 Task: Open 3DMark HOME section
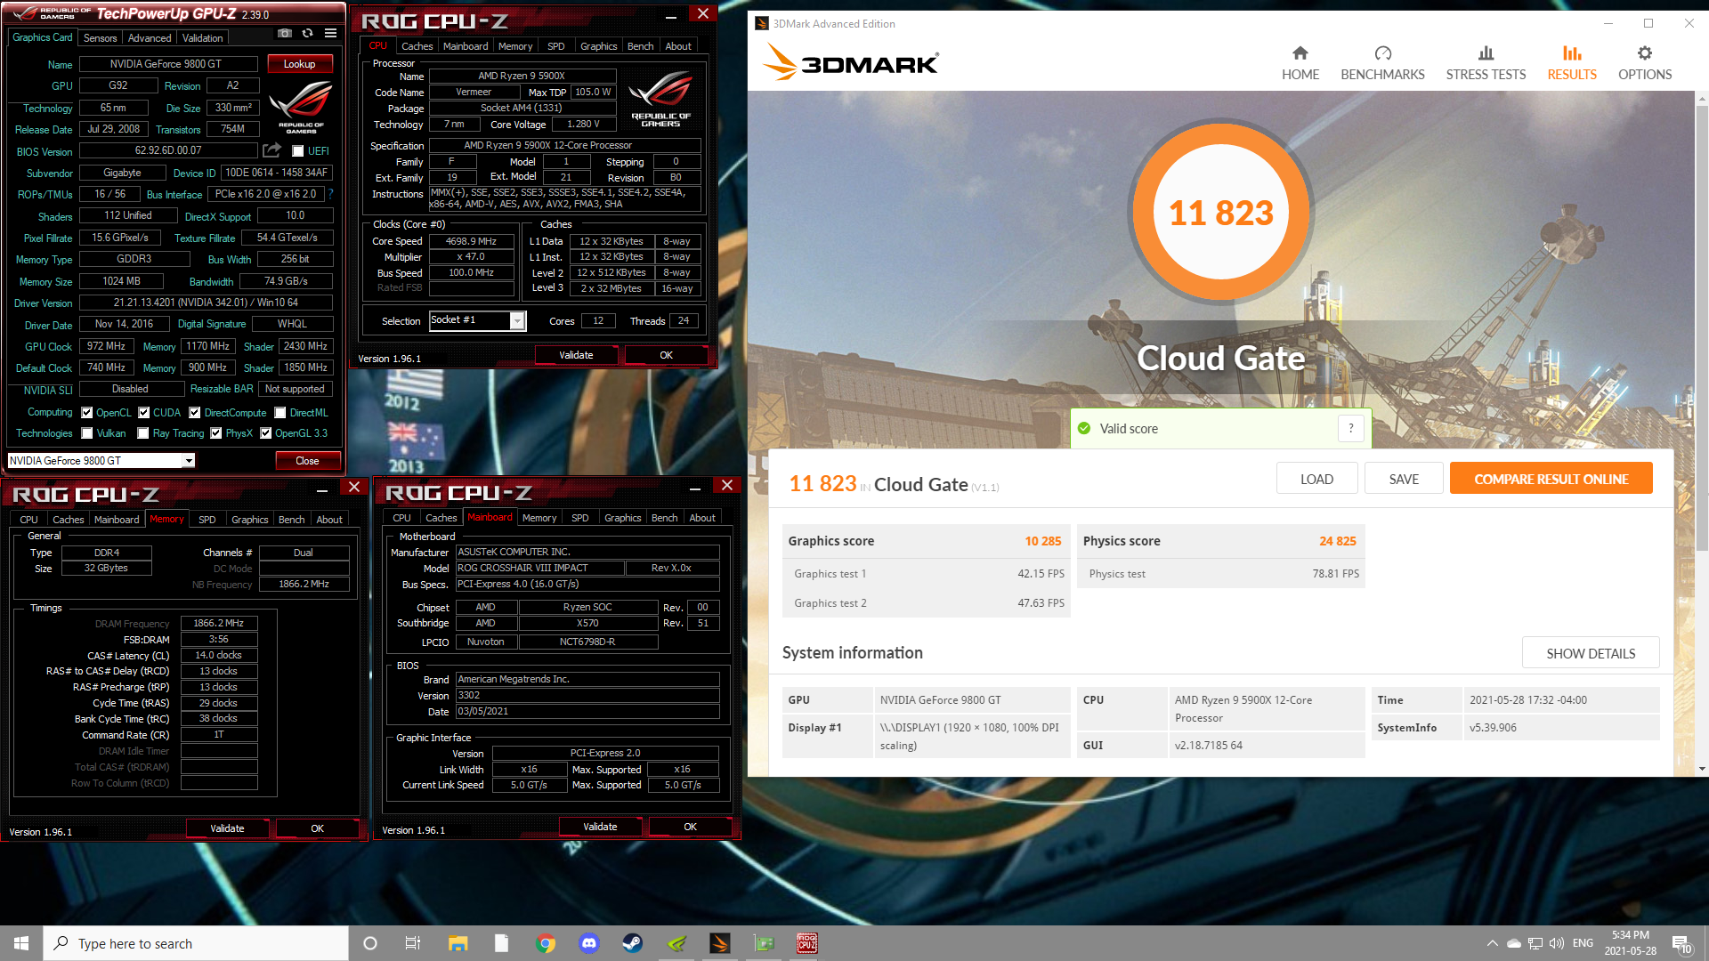[x=1300, y=63]
